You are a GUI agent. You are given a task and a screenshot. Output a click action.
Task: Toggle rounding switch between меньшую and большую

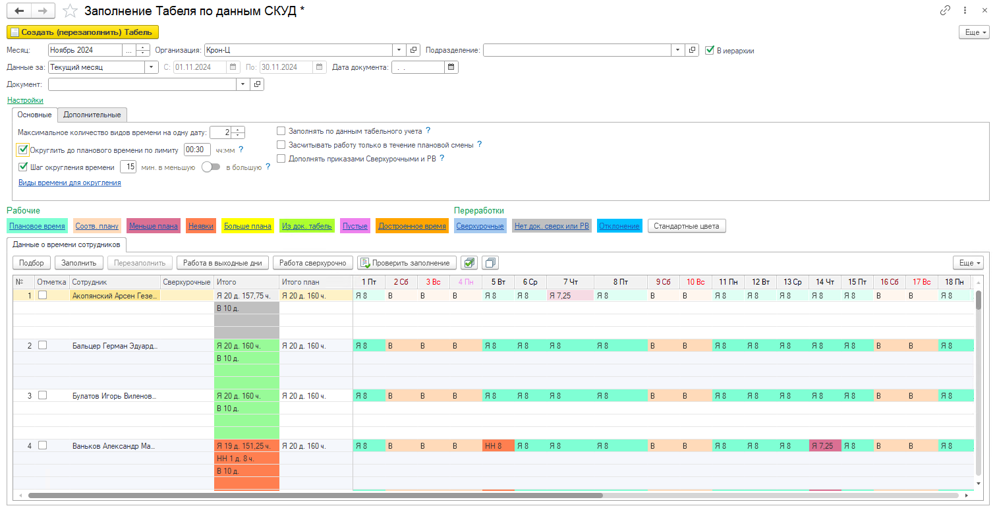pyautogui.click(x=210, y=167)
